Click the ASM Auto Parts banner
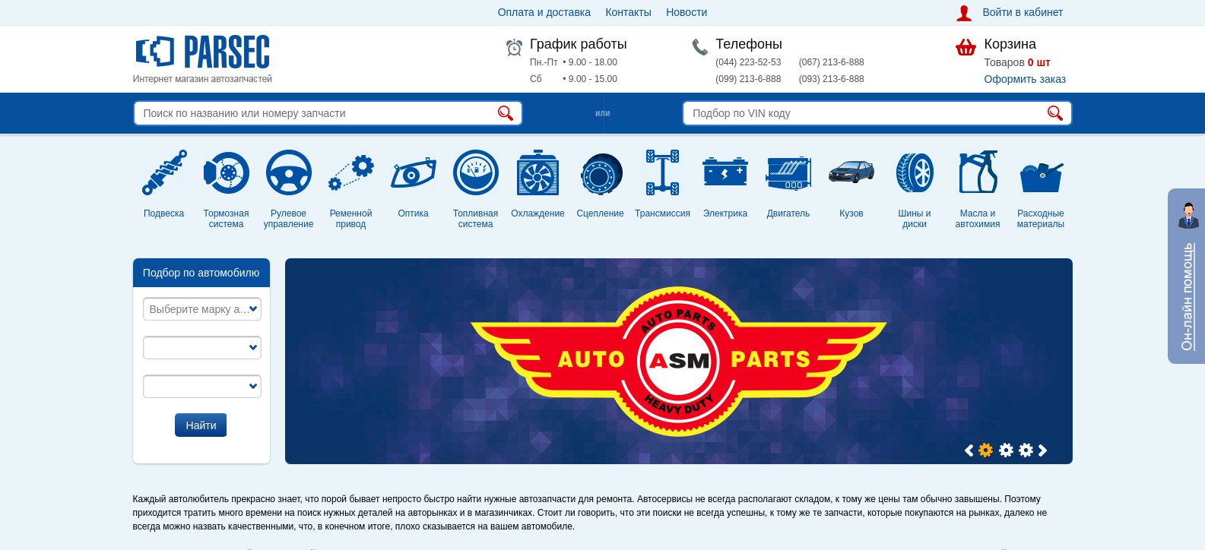The image size is (1205, 550). pyautogui.click(x=679, y=361)
